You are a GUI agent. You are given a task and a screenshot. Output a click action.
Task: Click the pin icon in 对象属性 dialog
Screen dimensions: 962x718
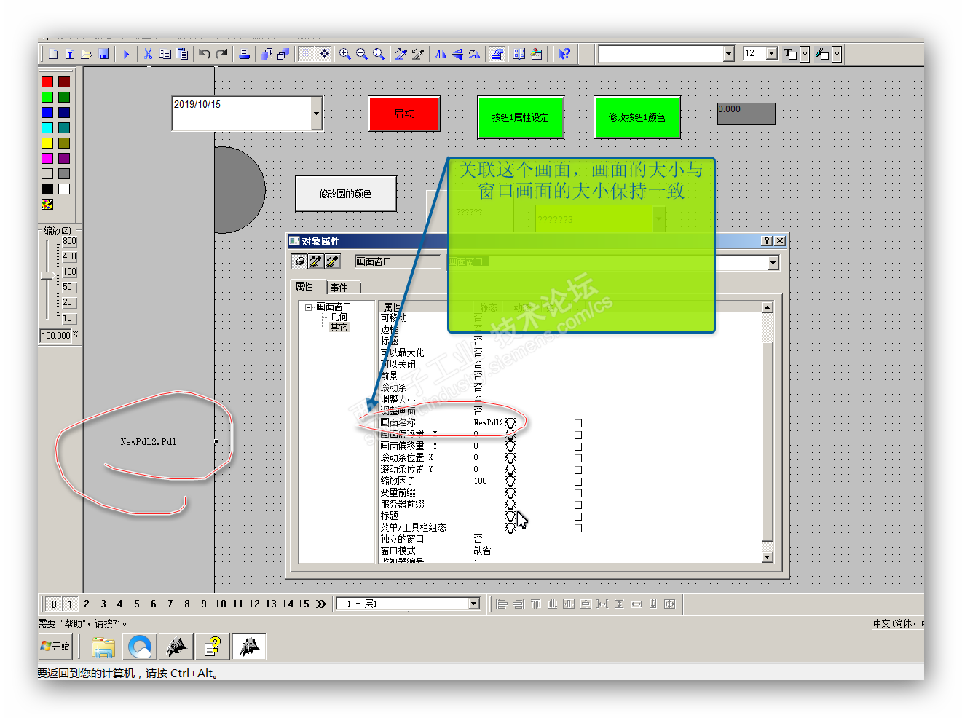[299, 261]
